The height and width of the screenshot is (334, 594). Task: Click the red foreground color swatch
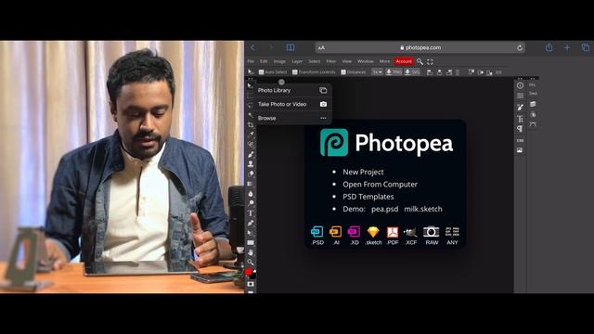[x=249, y=272]
